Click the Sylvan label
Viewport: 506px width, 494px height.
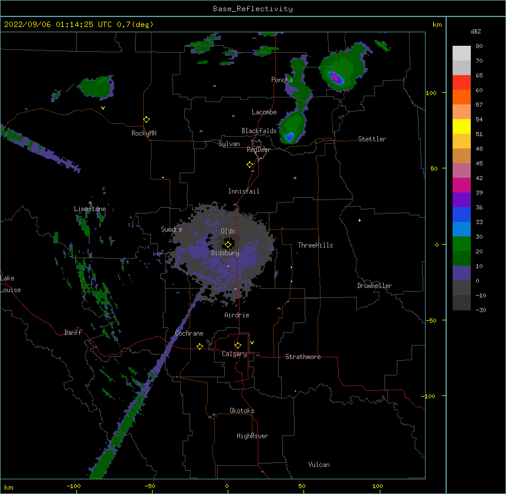point(229,144)
